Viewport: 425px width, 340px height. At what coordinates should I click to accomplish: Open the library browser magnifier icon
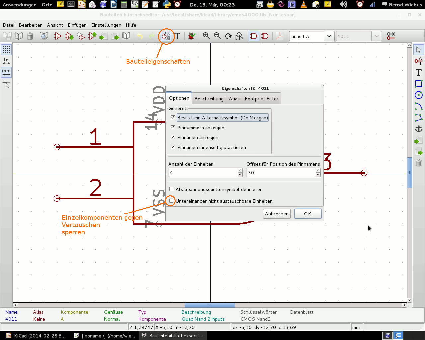point(44,36)
